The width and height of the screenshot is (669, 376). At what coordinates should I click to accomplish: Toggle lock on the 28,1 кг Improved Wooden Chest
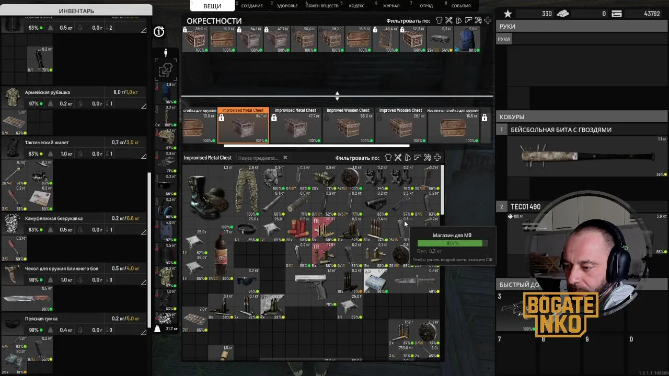point(378,118)
